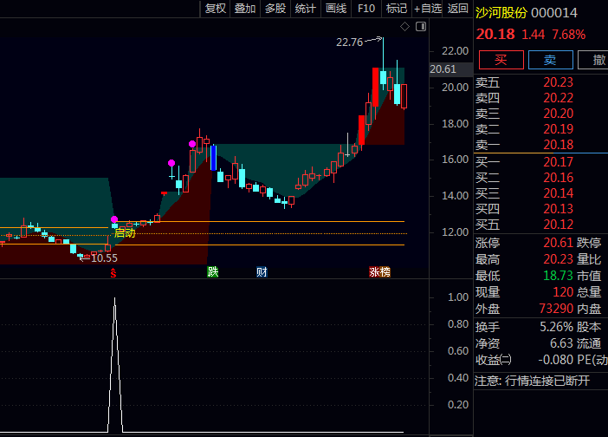The width and height of the screenshot is (608, 437).
Task: Click the red S marker below chart
Action: pos(113,273)
